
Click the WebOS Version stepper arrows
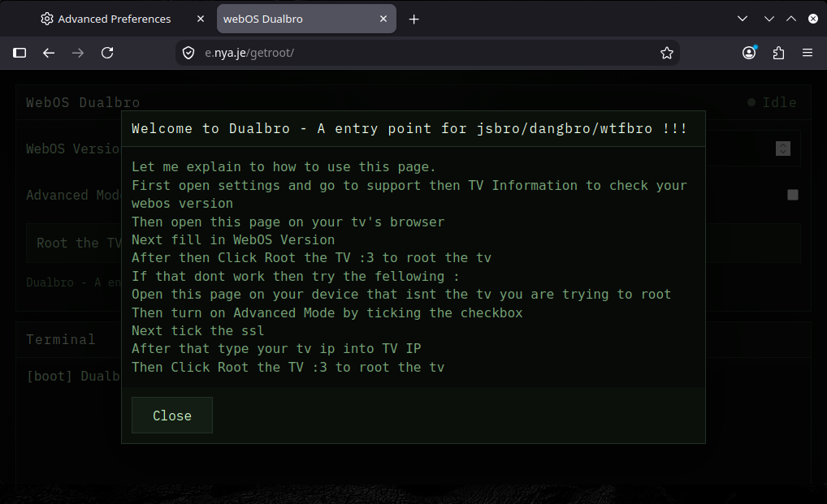point(783,149)
